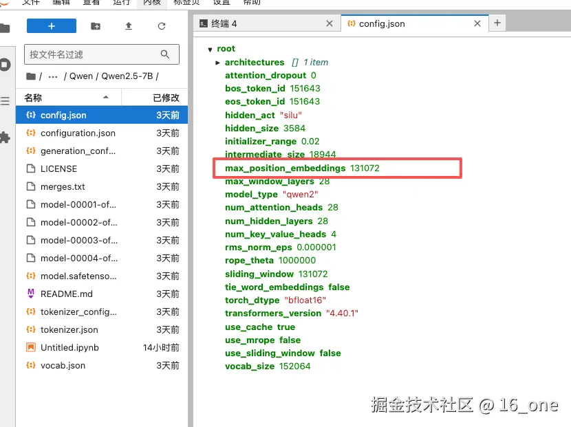Switch to the 终端 4 tab
Screen dimensions: 571x427
pyautogui.click(x=266, y=23)
